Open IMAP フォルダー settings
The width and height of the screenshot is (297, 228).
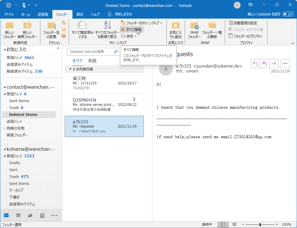[x=194, y=30]
